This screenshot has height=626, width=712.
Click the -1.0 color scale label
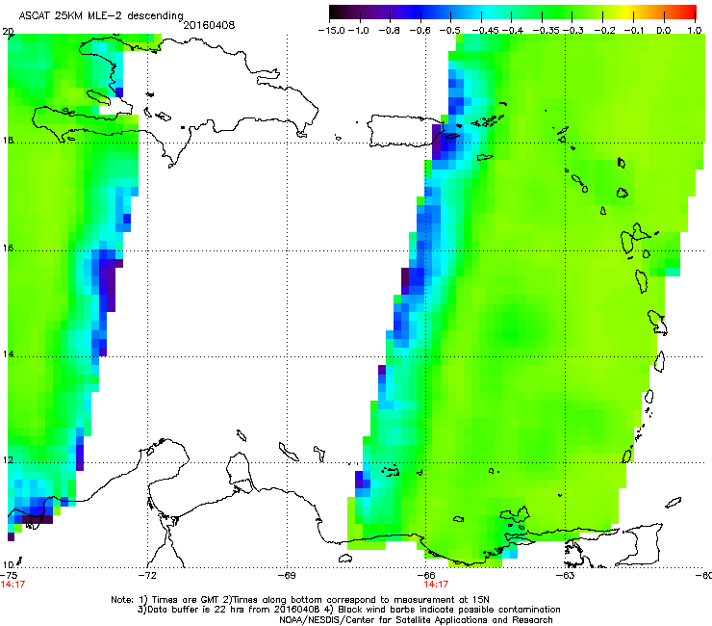pyautogui.click(x=359, y=31)
